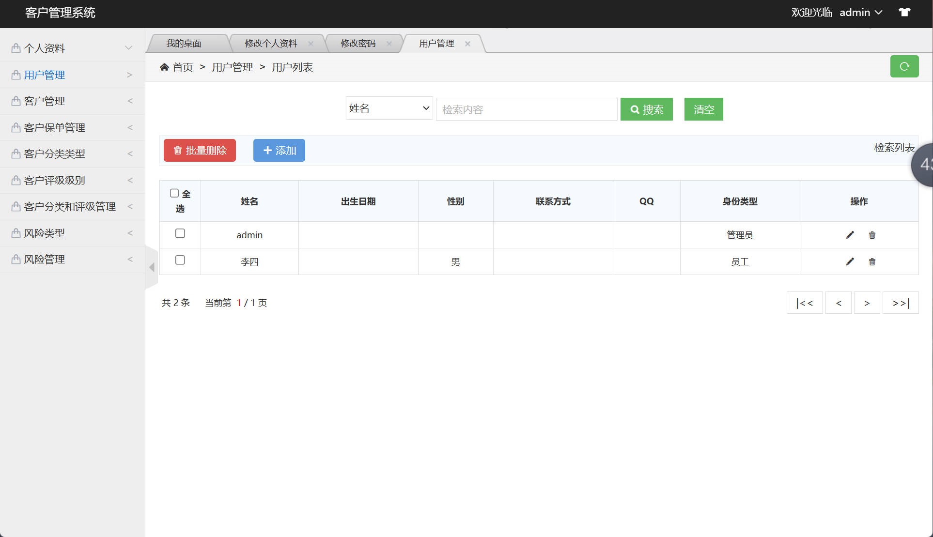Delete the admin user record
This screenshot has width=933, height=537.
871,235
